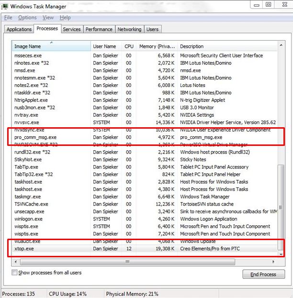Viewport: 293px width, 298px height.
Task: Select the nnotesmm.exe *32 process
Action: point(144,78)
